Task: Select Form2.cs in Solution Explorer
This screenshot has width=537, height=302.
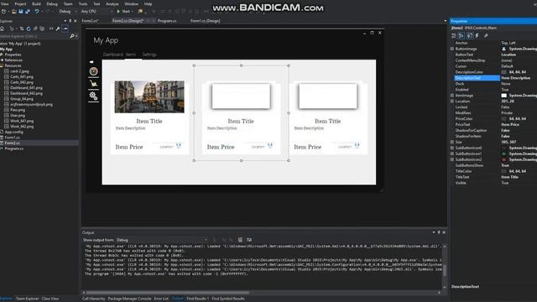Action: [x=13, y=143]
